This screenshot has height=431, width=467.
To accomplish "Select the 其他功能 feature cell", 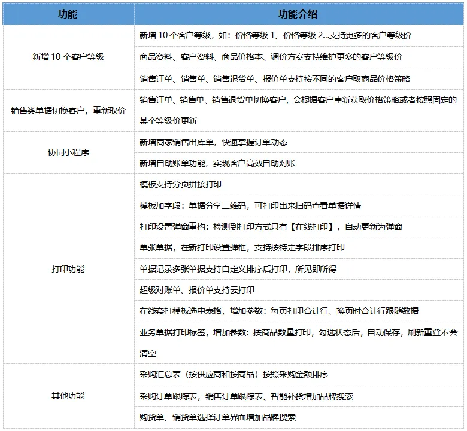I will [68, 396].
